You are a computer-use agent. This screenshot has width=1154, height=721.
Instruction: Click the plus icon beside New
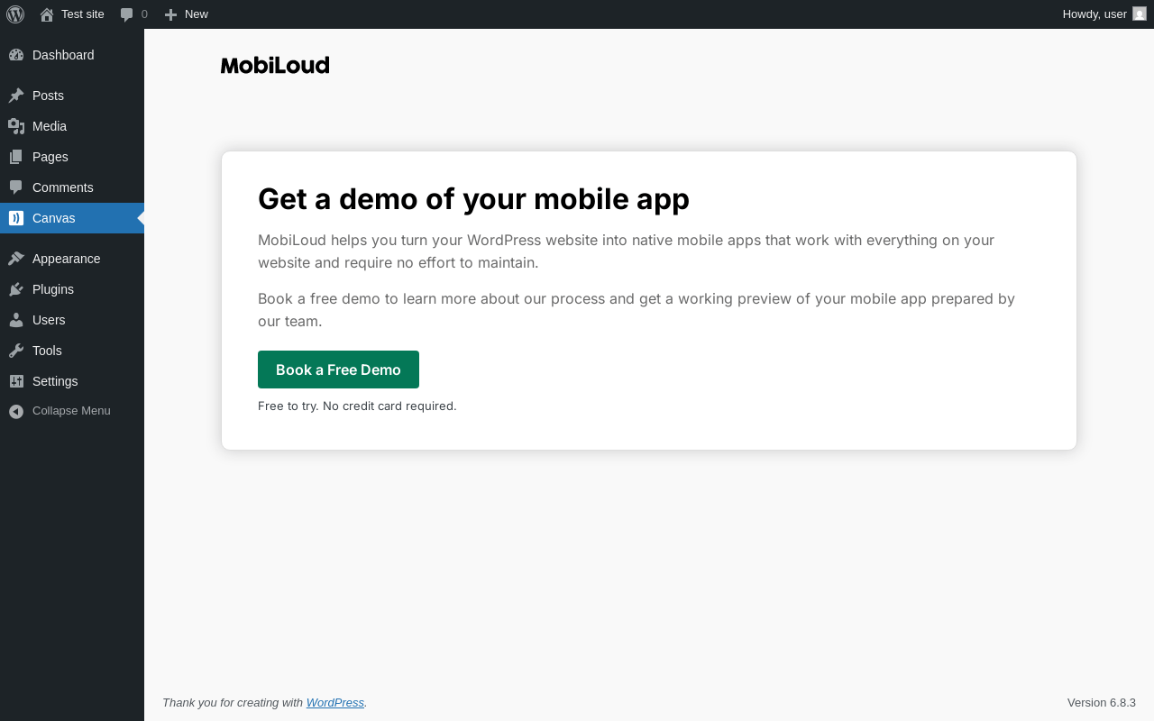tap(170, 14)
